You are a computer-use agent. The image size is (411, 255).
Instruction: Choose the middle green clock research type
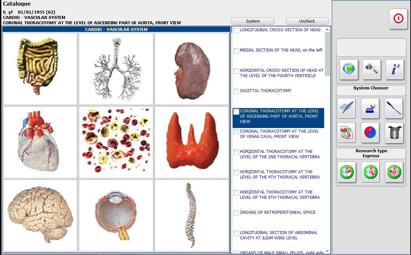pyautogui.click(x=370, y=172)
